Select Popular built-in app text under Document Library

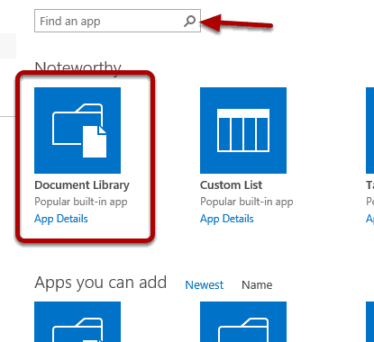point(81,202)
